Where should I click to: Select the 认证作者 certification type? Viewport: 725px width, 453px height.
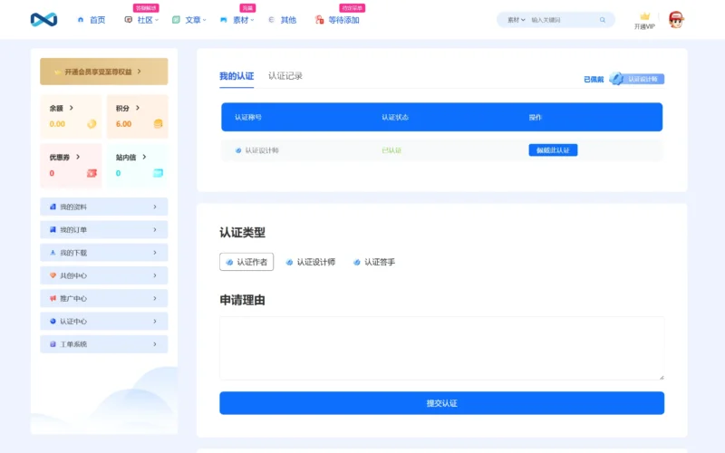246,262
